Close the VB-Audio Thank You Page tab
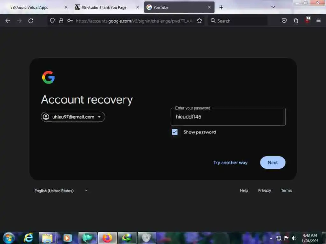The width and height of the screenshot is (326, 244). [x=138, y=7]
